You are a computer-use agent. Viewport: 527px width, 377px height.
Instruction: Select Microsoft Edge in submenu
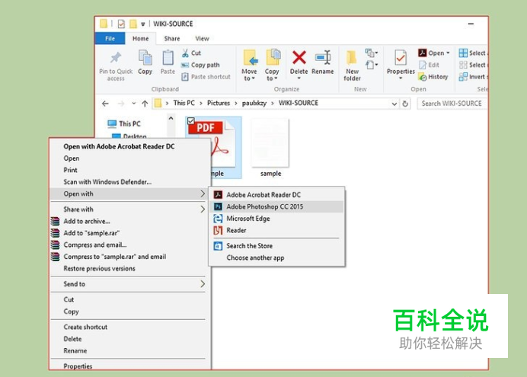[x=276, y=219]
